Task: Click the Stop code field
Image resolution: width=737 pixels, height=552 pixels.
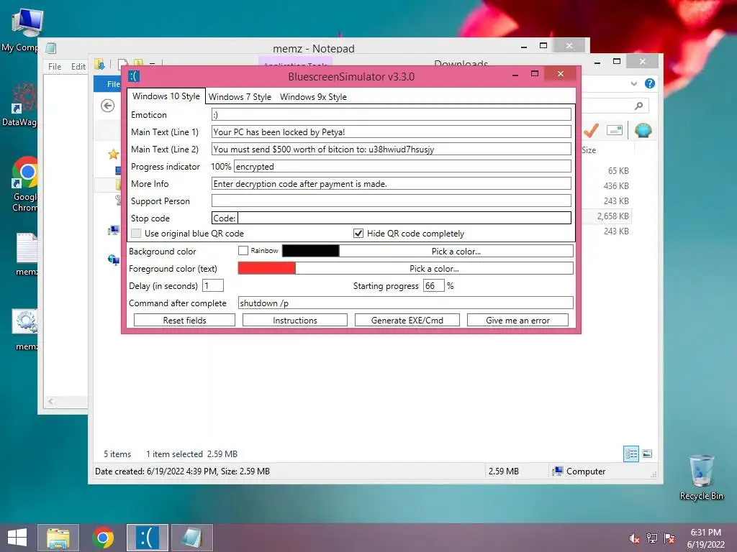Action: click(x=391, y=218)
